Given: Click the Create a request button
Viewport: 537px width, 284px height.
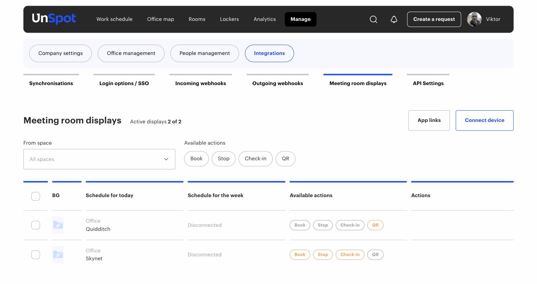Looking at the screenshot, I should [x=434, y=19].
